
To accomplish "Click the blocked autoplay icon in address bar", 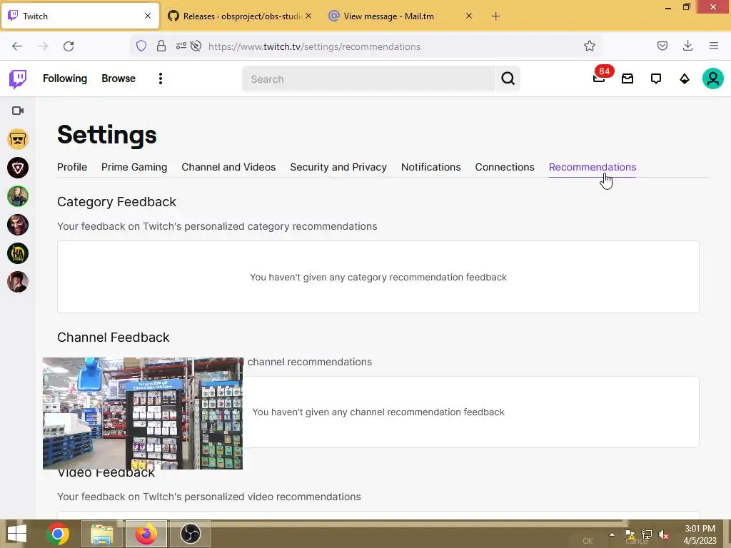I will 196,46.
